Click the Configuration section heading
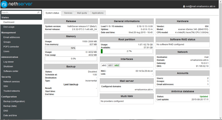This screenshot has height=120, width=222. (9, 96)
